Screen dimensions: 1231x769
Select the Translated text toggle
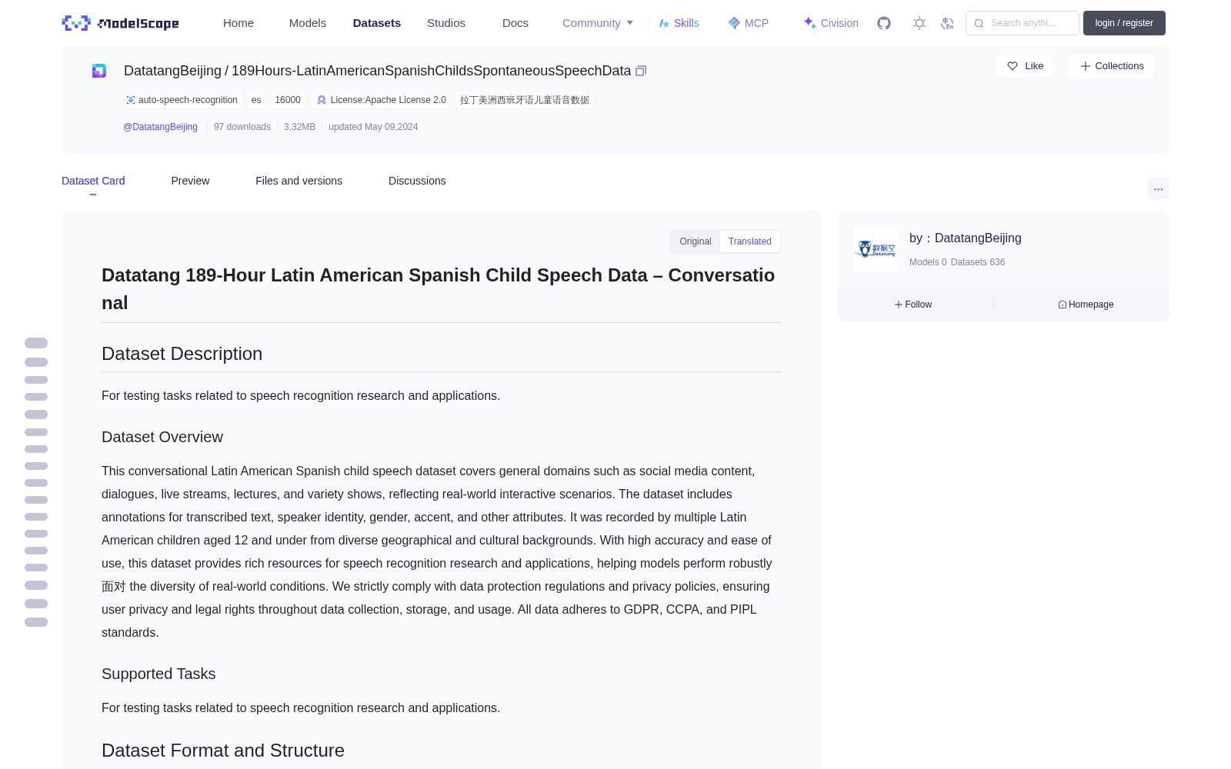750,241
